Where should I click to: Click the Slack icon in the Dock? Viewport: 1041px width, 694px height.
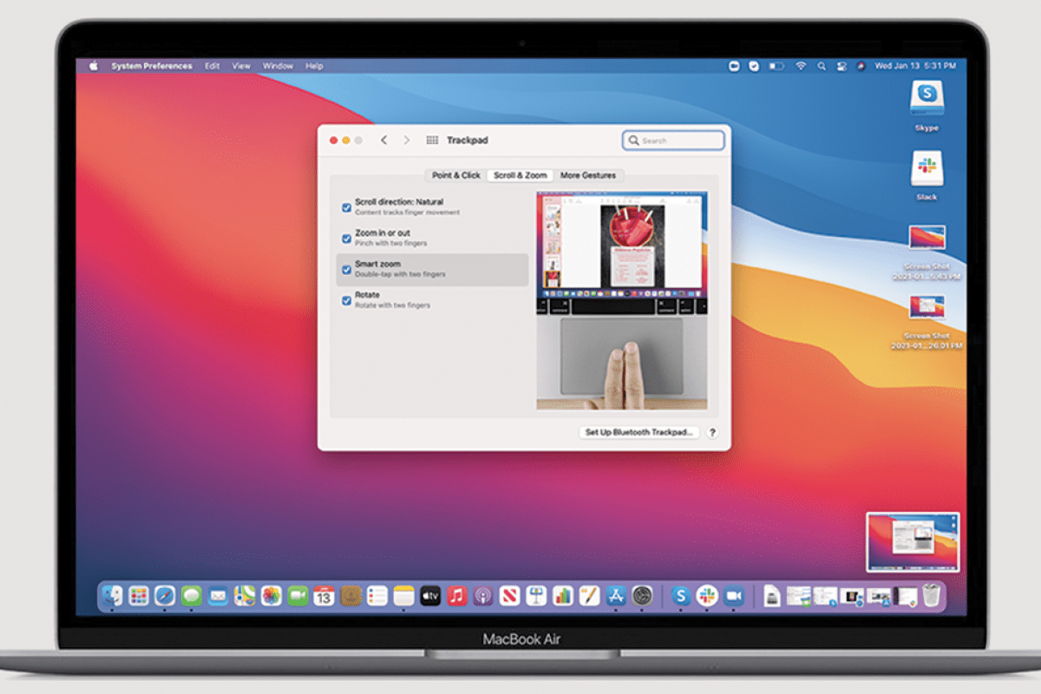(707, 595)
